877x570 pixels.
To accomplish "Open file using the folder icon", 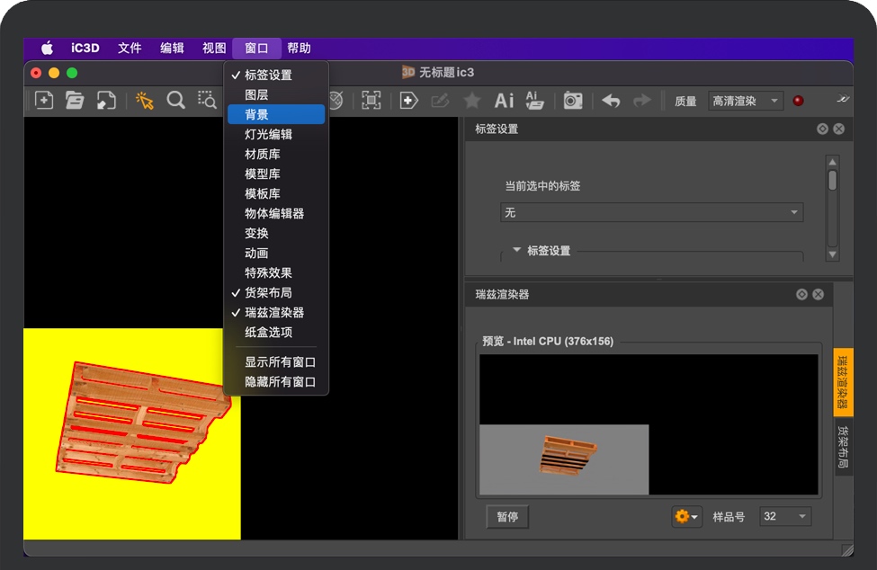I will click(75, 101).
